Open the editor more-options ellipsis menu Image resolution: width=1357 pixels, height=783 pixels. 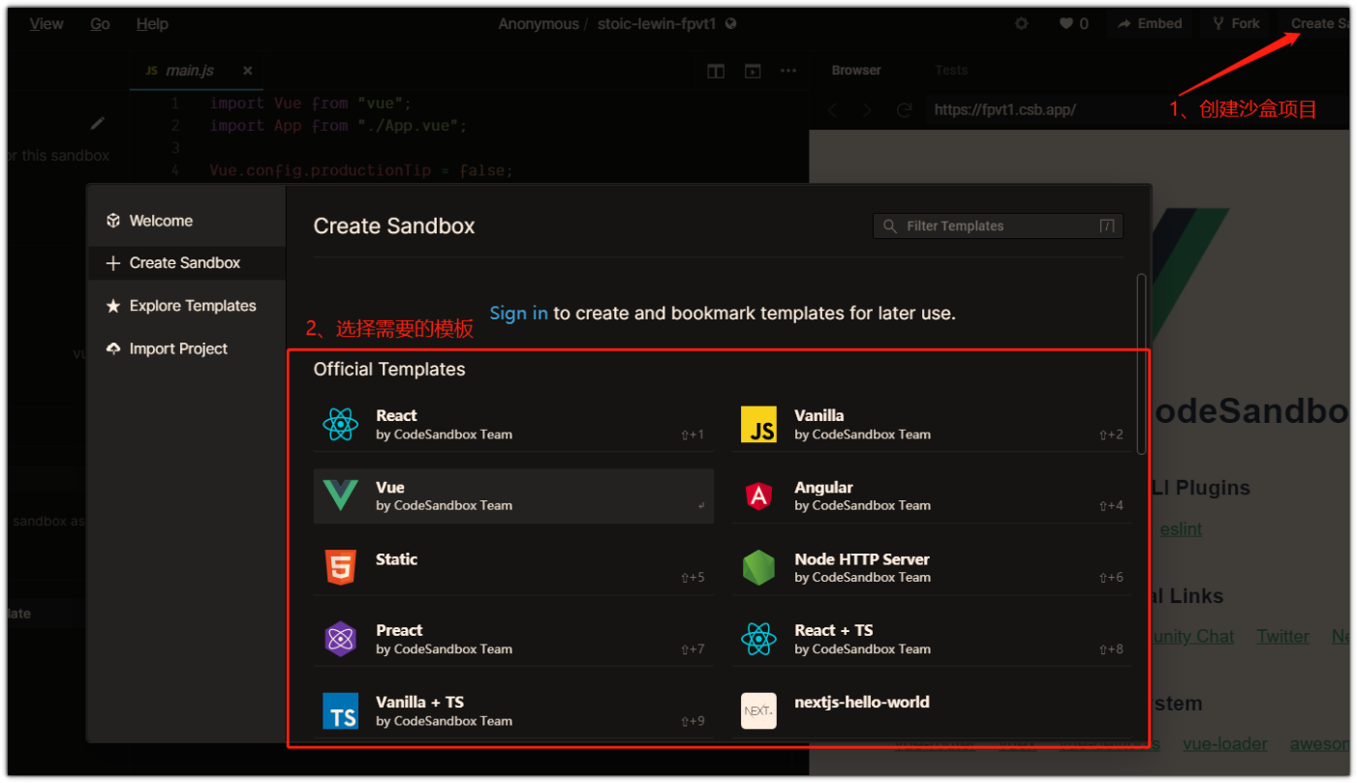[787, 71]
